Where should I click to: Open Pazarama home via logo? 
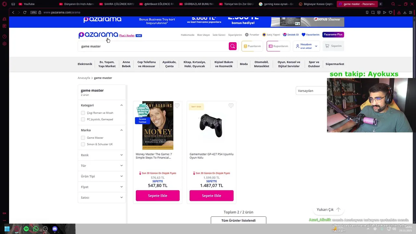point(98,35)
